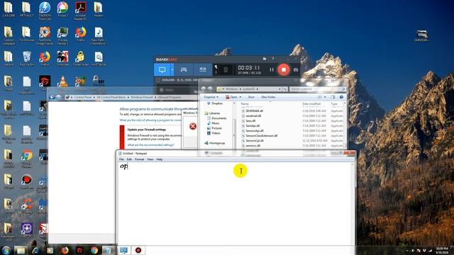Stop the Bandicam recording
This screenshot has height=255, width=454.
284,69
